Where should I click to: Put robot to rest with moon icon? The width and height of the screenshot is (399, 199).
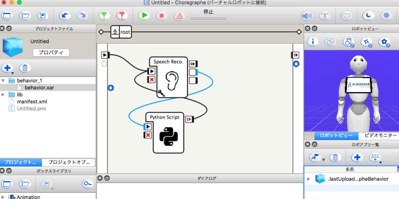[x=368, y=16]
